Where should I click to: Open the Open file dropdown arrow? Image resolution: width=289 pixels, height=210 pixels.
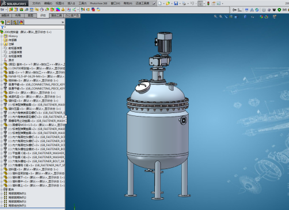[x=172, y=3]
